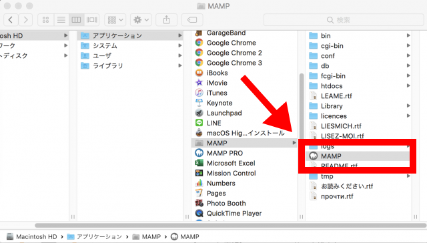Viewport: 427px width, 243px height.
Task: Select the Macintosh HD sidebar row
Action: pos(34,35)
